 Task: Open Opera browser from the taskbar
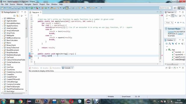[71, 101]
